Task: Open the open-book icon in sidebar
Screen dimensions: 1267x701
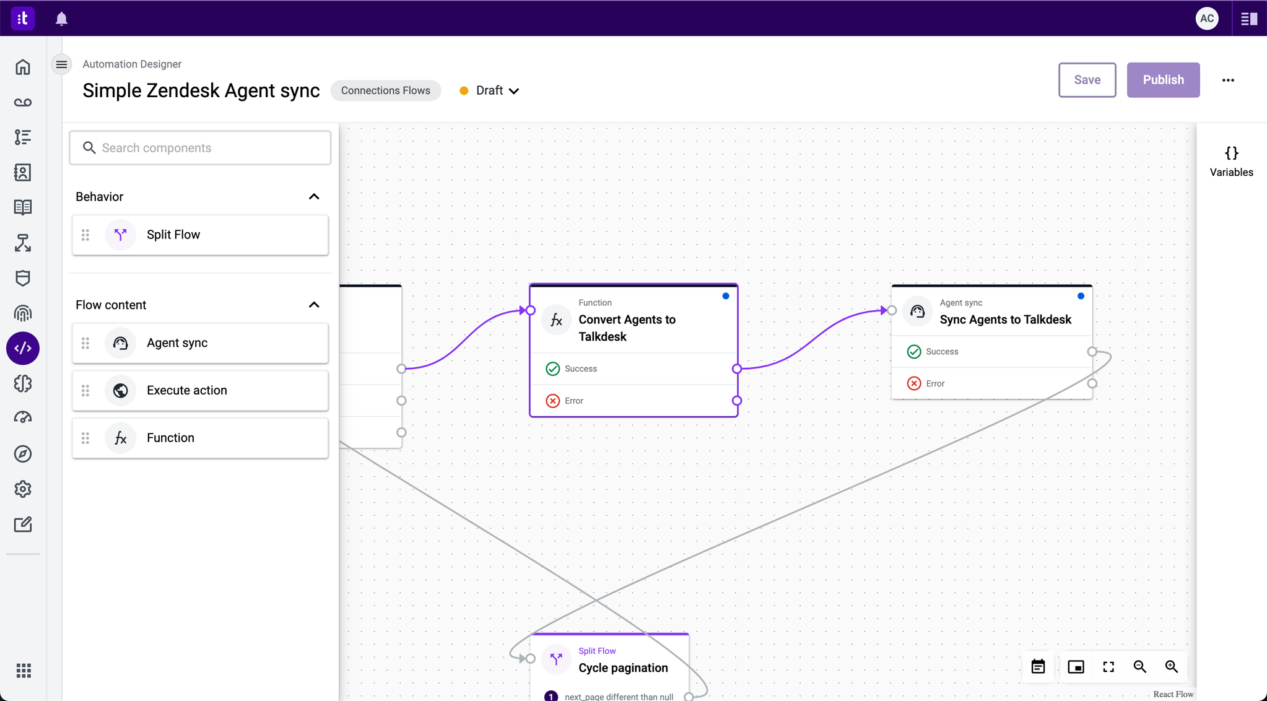Action: 23,207
